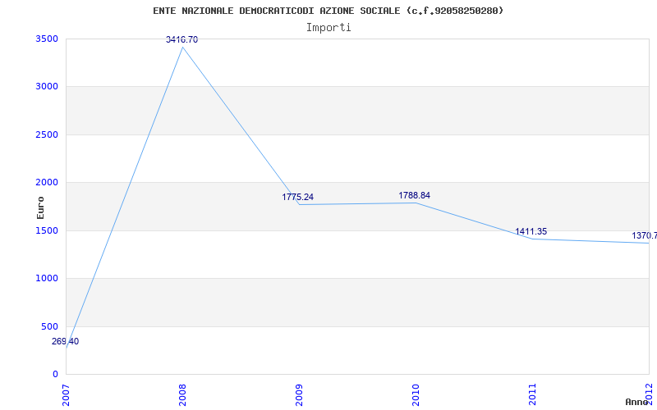Select the Importi subtitle
The height and width of the screenshot is (410, 657).
[x=328, y=28]
